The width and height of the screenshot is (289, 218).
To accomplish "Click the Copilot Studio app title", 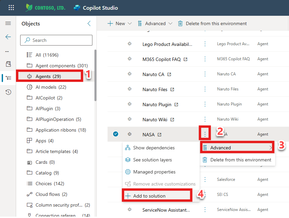I will point(100,8).
